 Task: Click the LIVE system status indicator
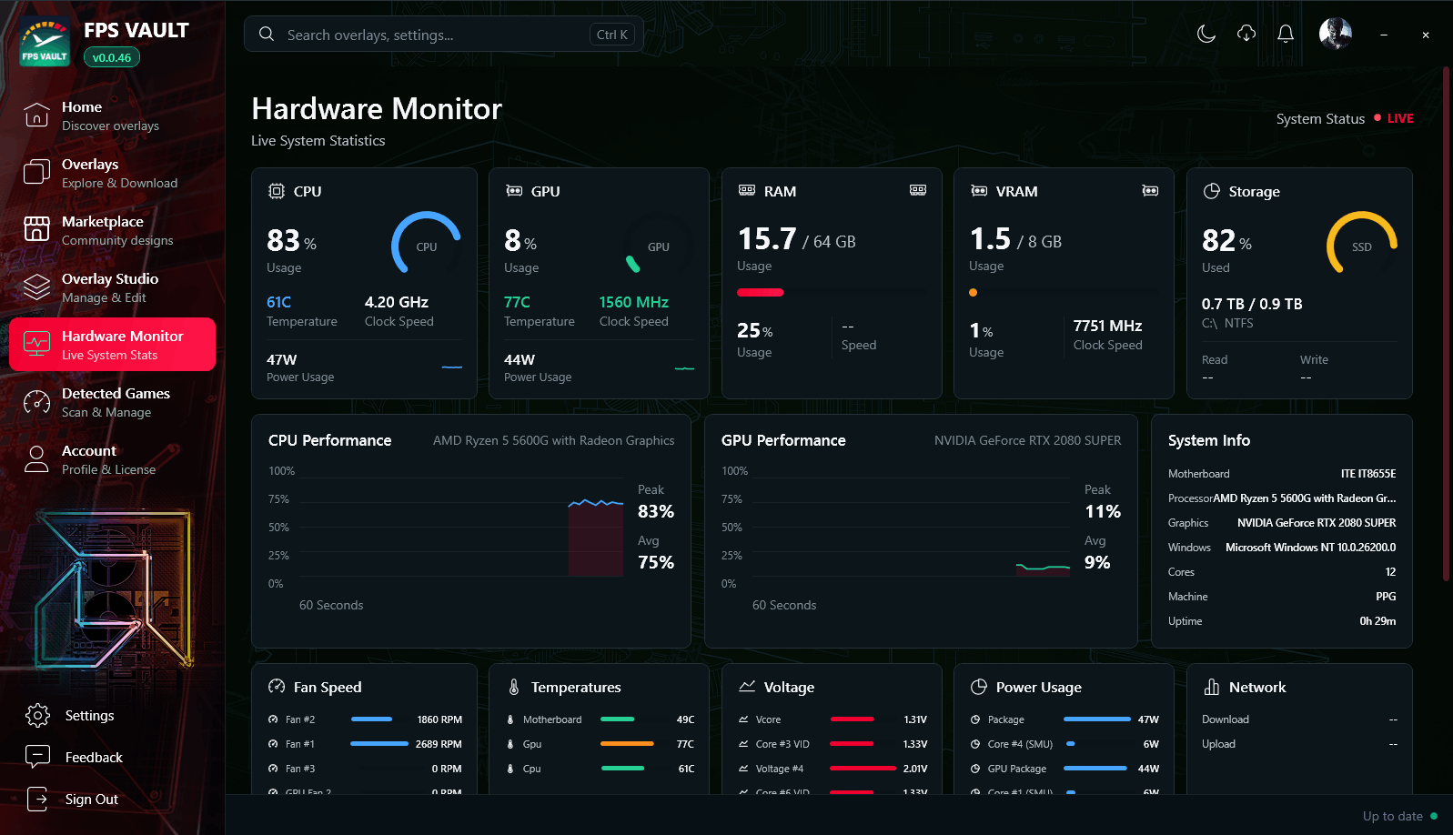1394,118
